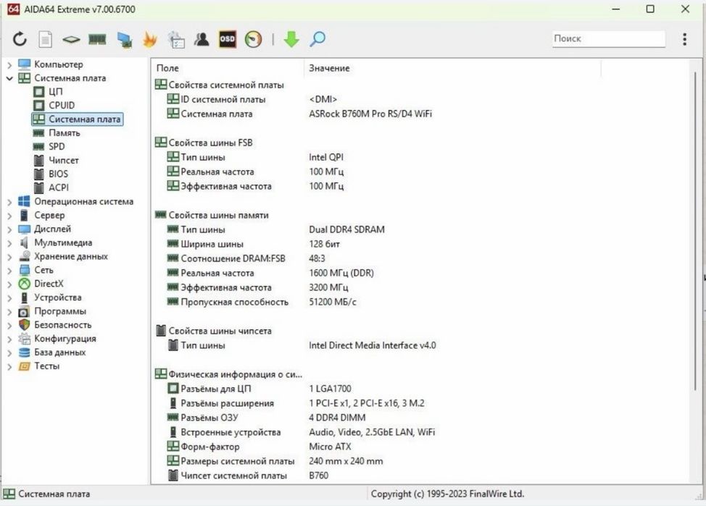
Task: Open the SPD tree entry
Action: 57,147
